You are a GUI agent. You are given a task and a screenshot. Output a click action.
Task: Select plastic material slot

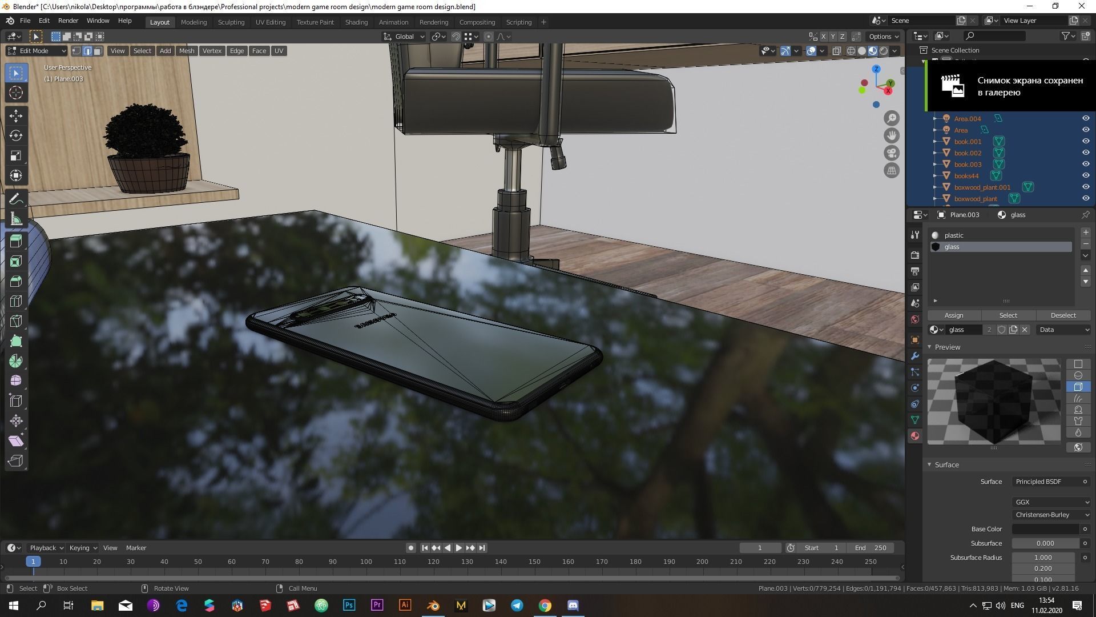[1000, 235]
